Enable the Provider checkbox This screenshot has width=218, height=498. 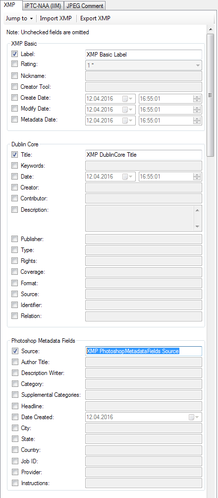15,472
